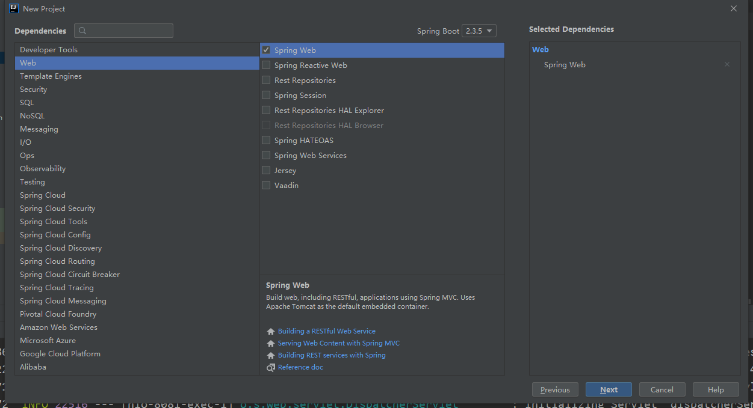The height and width of the screenshot is (408, 753).
Task: Click the Jersey dependency label
Action: [285, 170]
